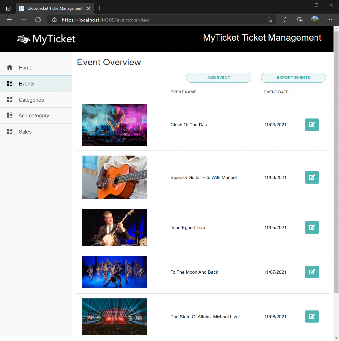This screenshot has width=339, height=341.
Task: Click the page vertical scrollbar
Action: tap(336, 165)
